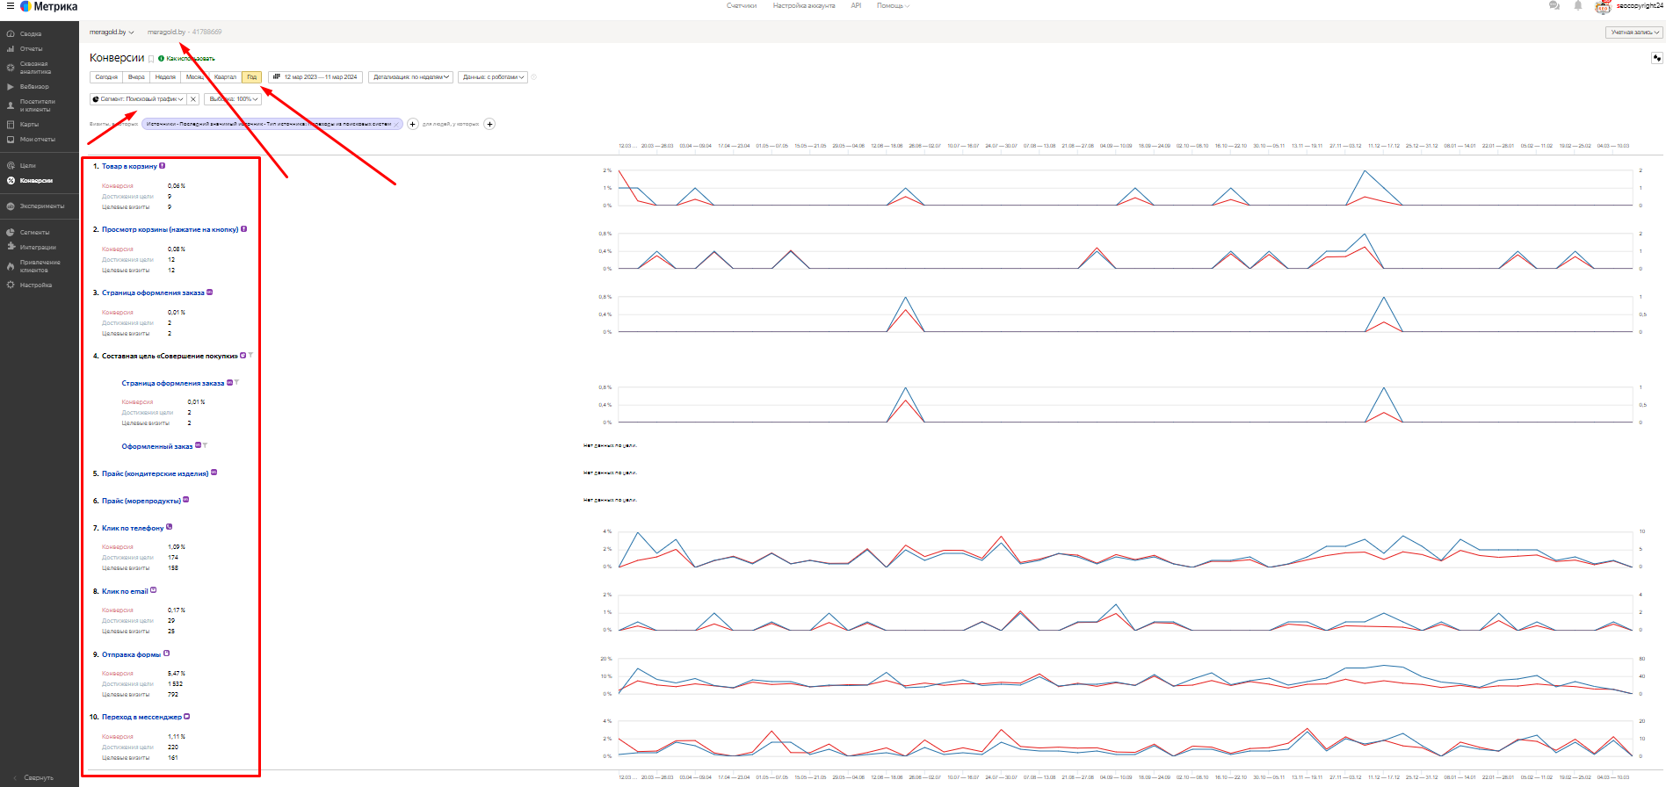Add a people condition with the last plus icon
The height and width of the screenshot is (787, 1666).
pos(489,124)
